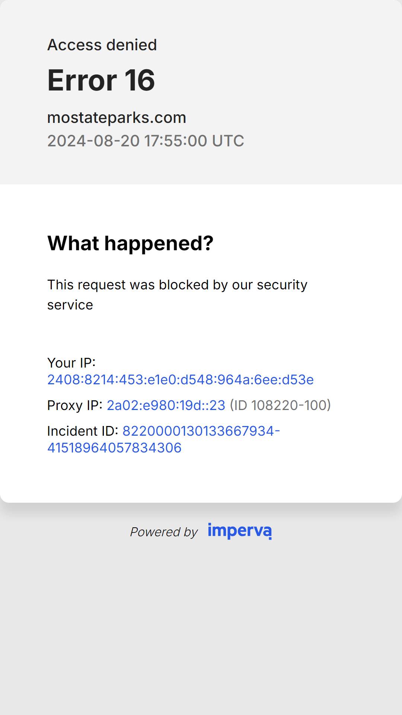Click the empty gray area below the logo
The image size is (402, 715).
201,629
